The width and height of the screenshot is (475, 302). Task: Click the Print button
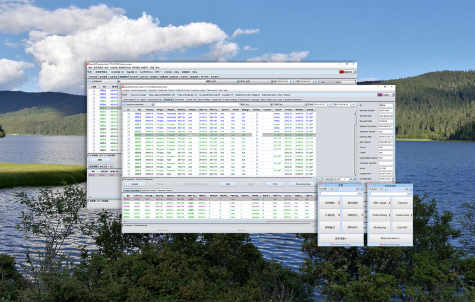coord(275,184)
